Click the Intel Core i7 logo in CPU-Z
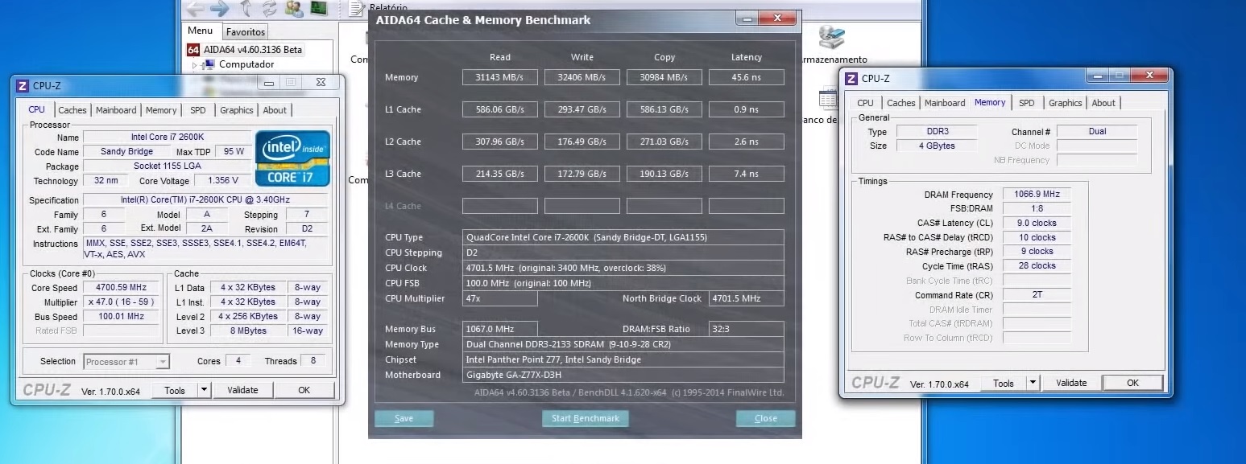 click(x=293, y=158)
